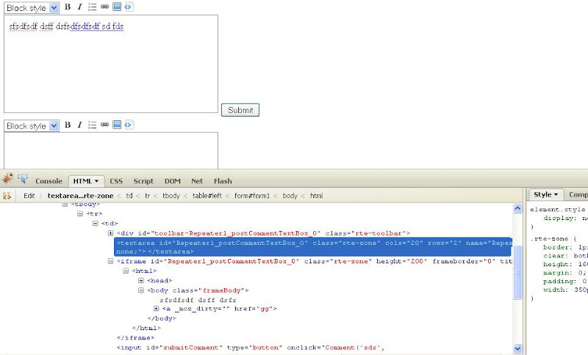Open the first Block style dropdown
588x355 pixels.
tap(32, 8)
